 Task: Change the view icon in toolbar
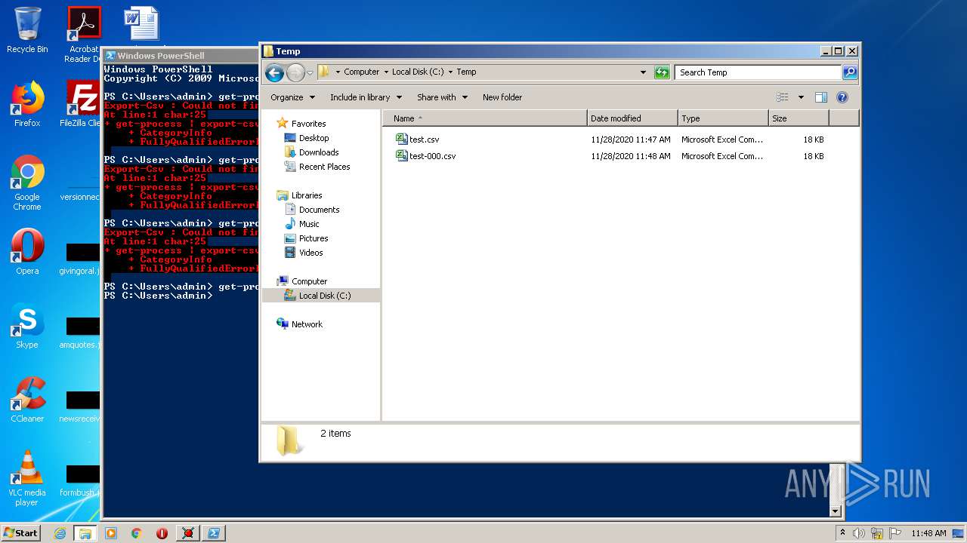(783, 97)
